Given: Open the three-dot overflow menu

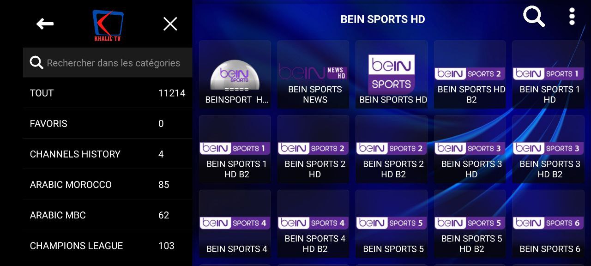Looking at the screenshot, I should click(x=572, y=17).
